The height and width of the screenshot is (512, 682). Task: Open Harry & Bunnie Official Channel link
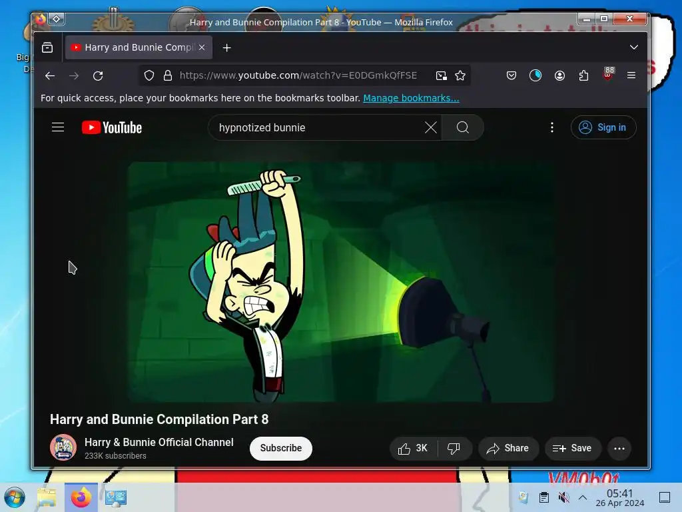(x=159, y=443)
